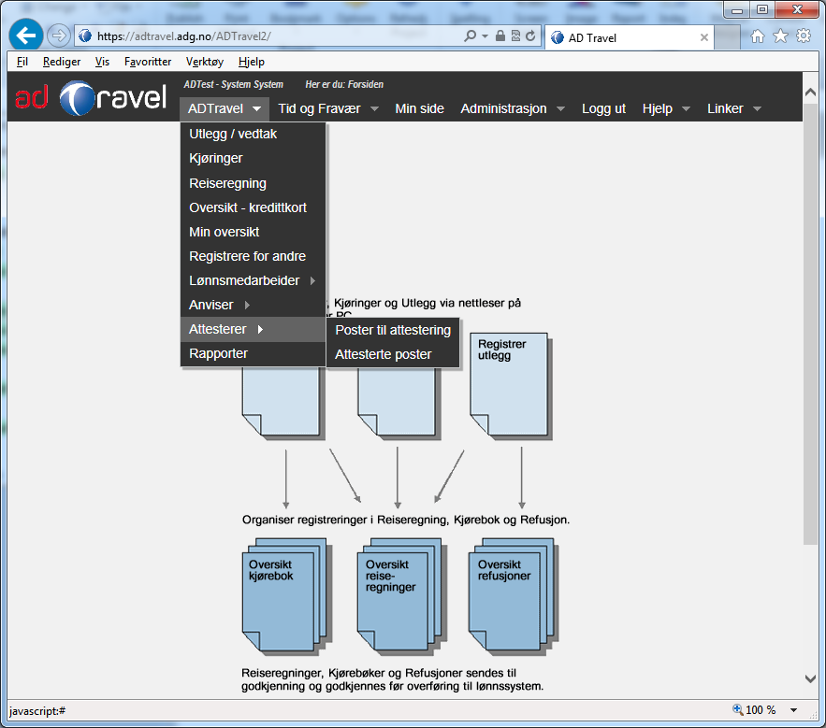The height and width of the screenshot is (728, 826).
Task: Expand the Administrasjon dropdown menu
Action: [513, 108]
